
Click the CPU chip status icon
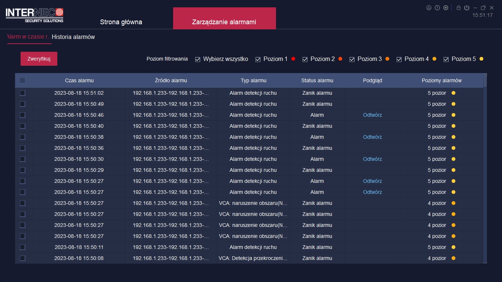(445, 8)
